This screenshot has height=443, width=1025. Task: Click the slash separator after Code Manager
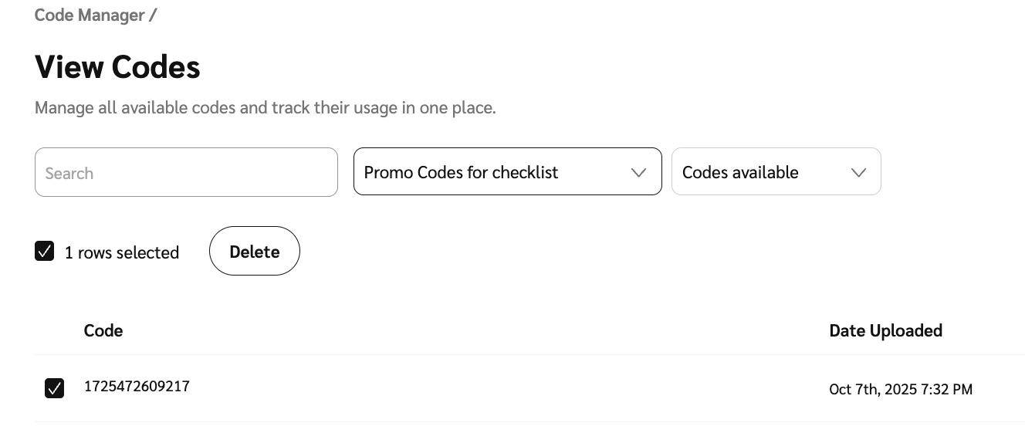pyautogui.click(x=153, y=15)
